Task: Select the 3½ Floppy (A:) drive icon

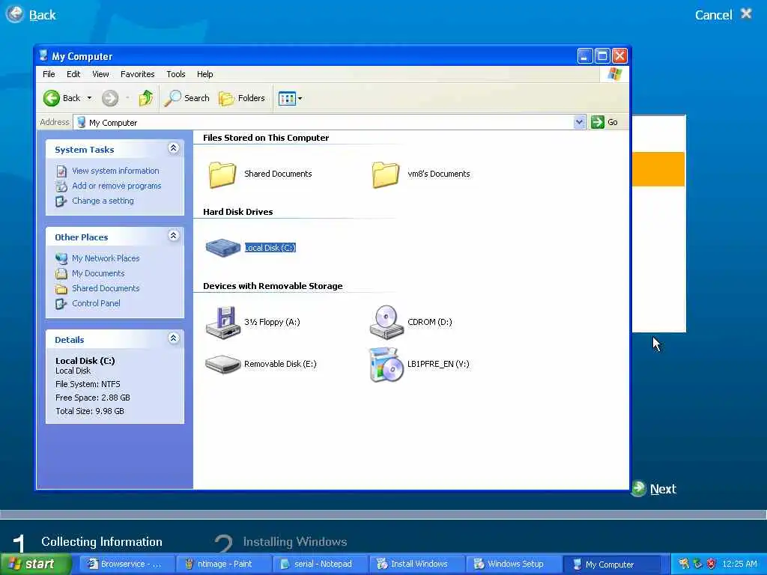Action: [223, 322]
